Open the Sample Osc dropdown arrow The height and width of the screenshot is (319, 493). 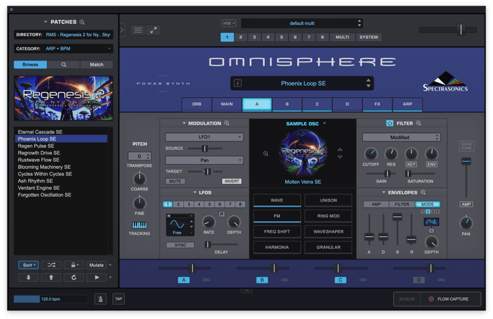pos(325,123)
